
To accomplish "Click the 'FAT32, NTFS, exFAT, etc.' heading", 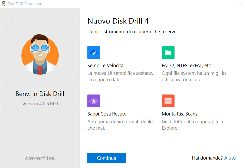I will click(187, 65).
